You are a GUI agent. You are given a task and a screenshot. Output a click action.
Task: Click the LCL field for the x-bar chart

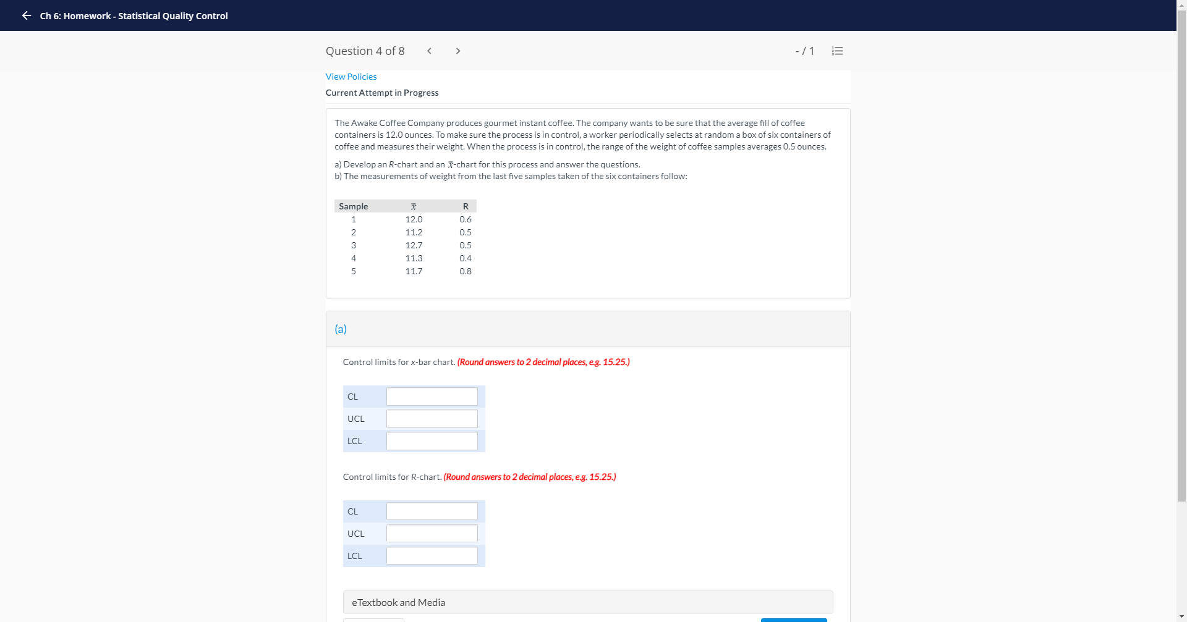point(432,440)
